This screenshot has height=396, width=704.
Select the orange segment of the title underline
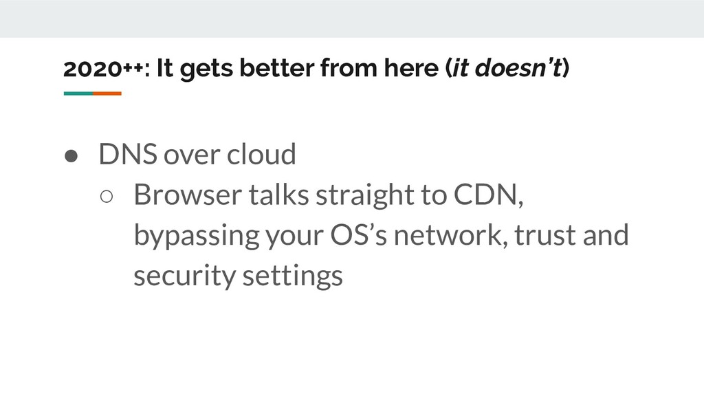click(x=107, y=93)
